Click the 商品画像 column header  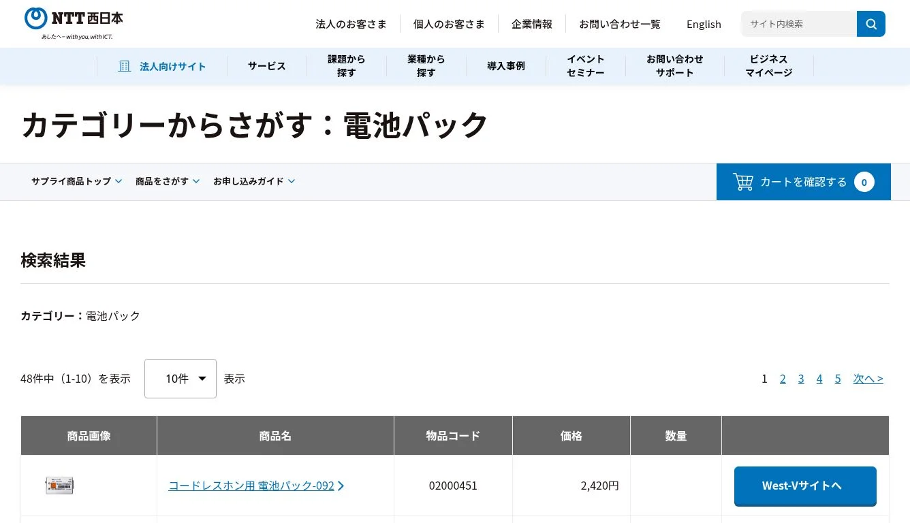coord(89,436)
